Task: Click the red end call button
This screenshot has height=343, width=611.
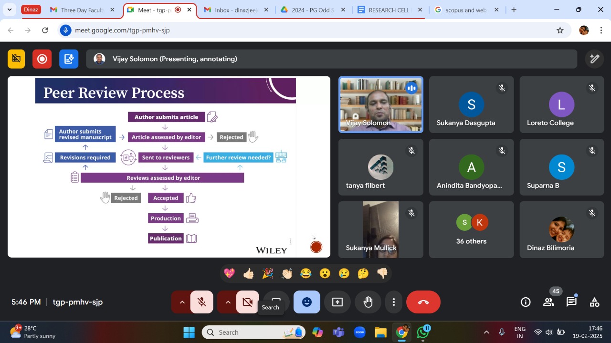Action: pyautogui.click(x=423, y=302)
